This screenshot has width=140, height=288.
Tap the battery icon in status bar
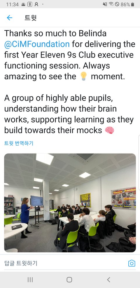tap(132, 4)
